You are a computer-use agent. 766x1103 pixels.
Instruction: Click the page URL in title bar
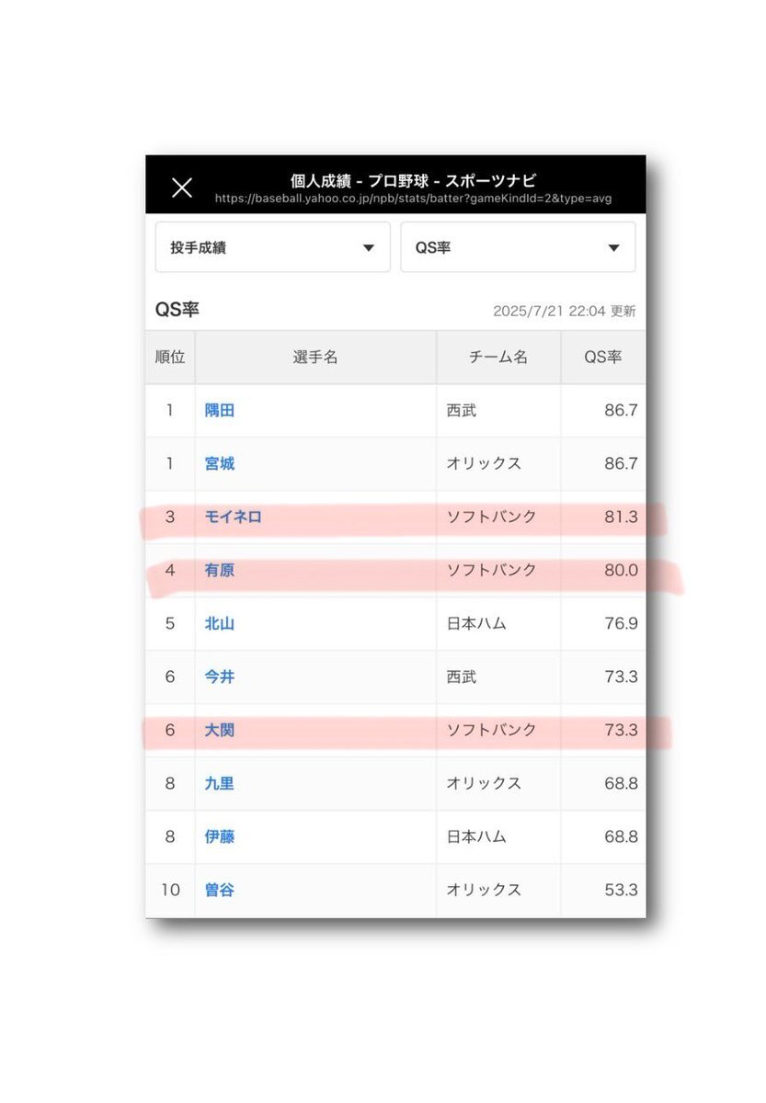413,199
